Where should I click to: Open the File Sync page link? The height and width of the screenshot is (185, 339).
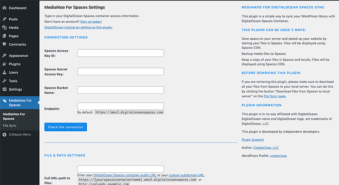[x=274, y=96]
